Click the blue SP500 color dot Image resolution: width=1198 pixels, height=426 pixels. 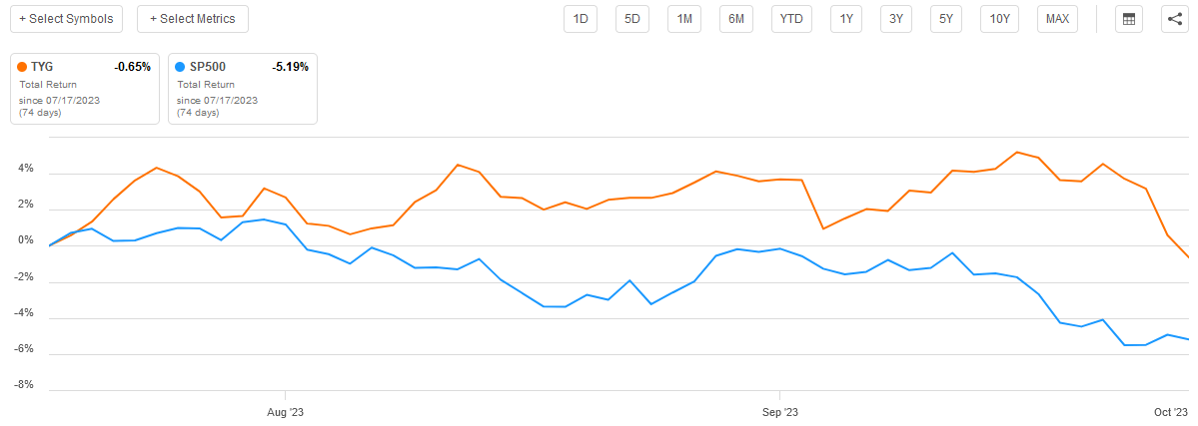click(x=180, y=68)
